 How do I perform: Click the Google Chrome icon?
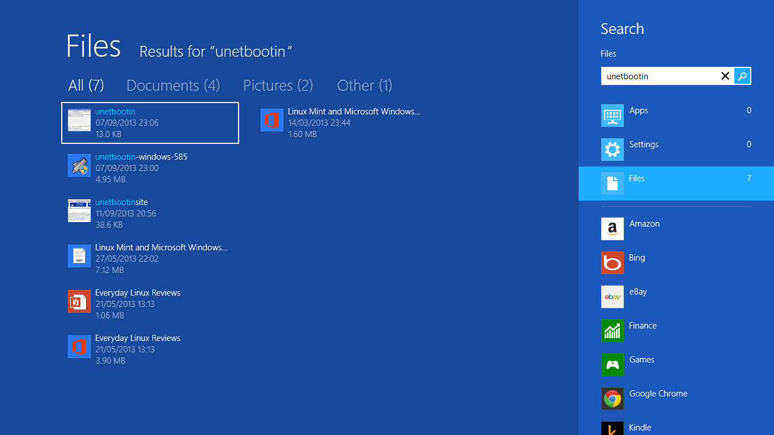click(613, 399)
